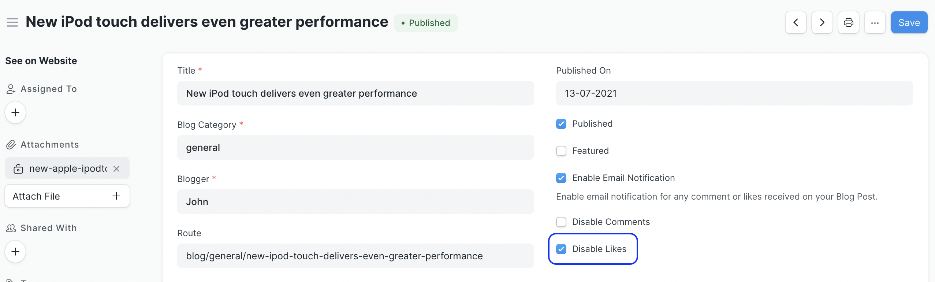The image size is (935, 282).
Task: Go to next document arrow
Action: [x=822, y=22]
